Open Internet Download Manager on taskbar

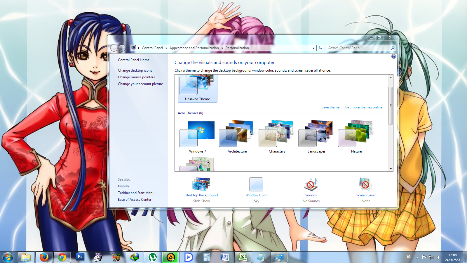click(134, 257)
